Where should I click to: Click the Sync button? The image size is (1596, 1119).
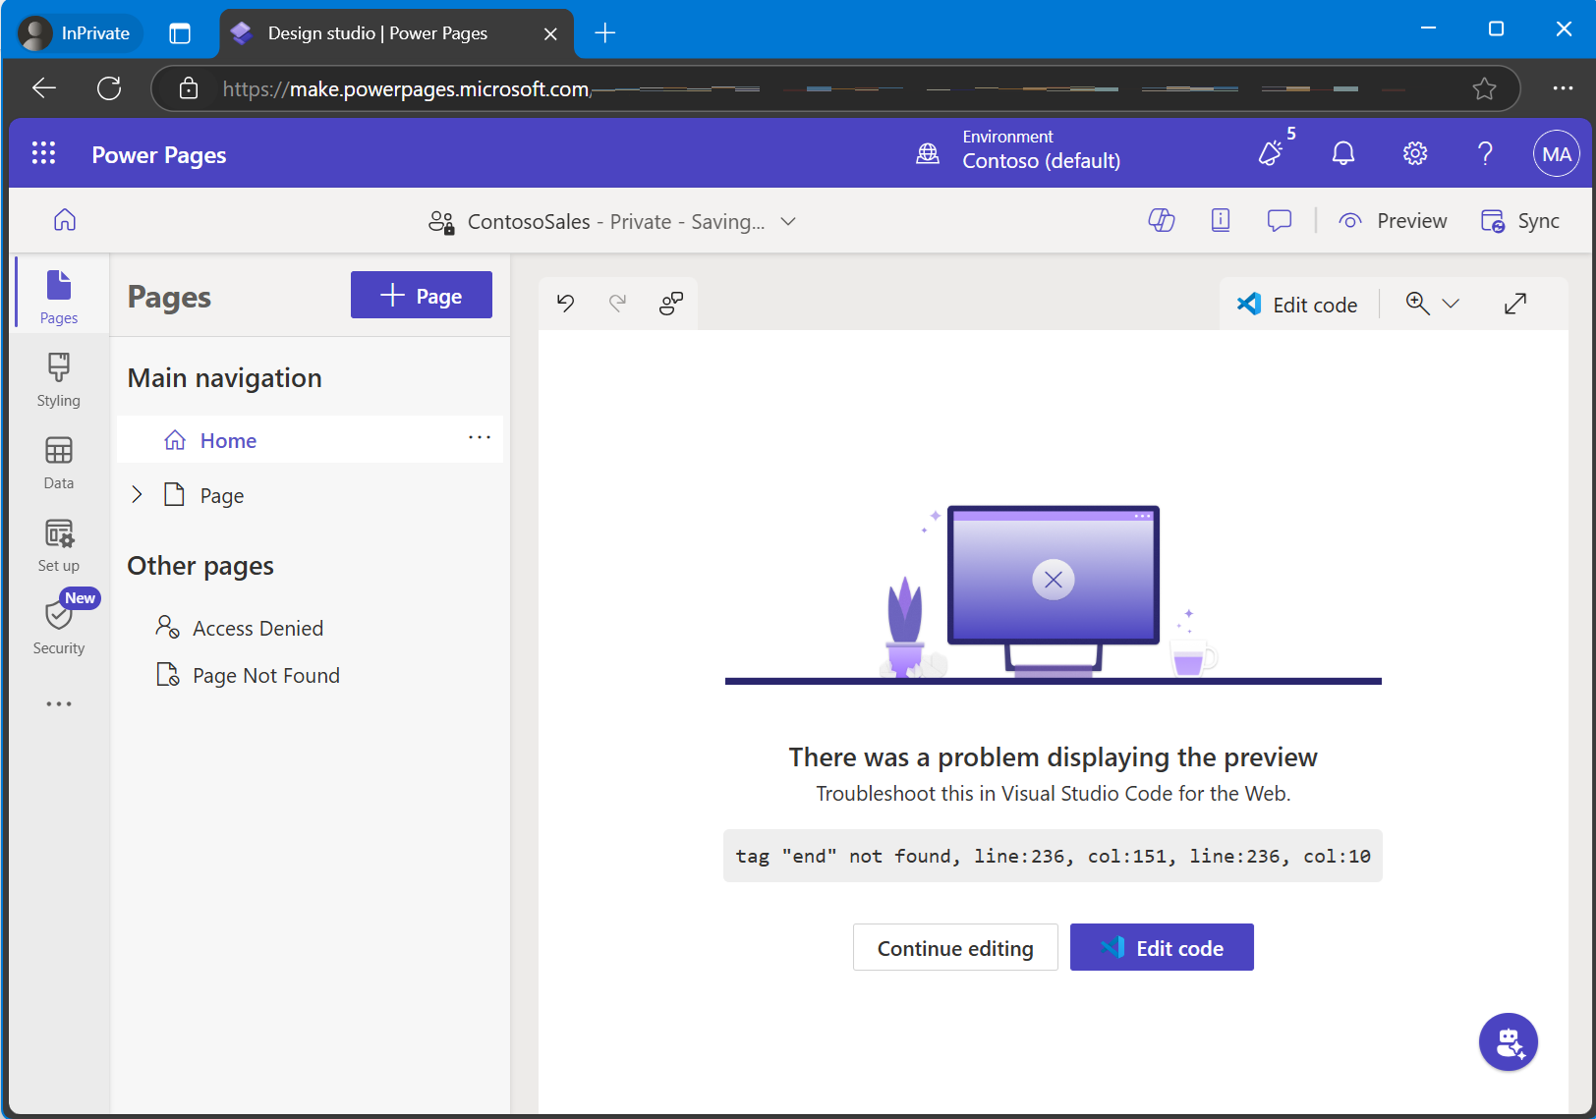1519,221
